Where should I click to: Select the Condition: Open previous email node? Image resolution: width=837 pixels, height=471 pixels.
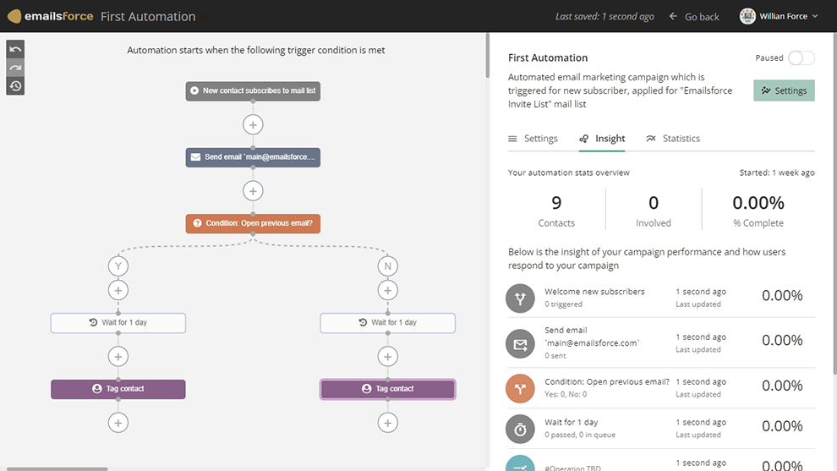coord(253,223)
